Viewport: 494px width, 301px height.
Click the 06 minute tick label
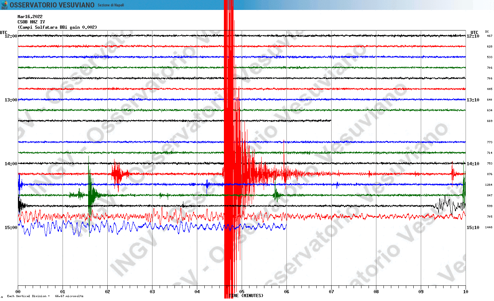click(x=286, y=292)
